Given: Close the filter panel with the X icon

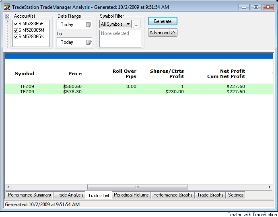Looking at the screenshot, I should point(7,16).
